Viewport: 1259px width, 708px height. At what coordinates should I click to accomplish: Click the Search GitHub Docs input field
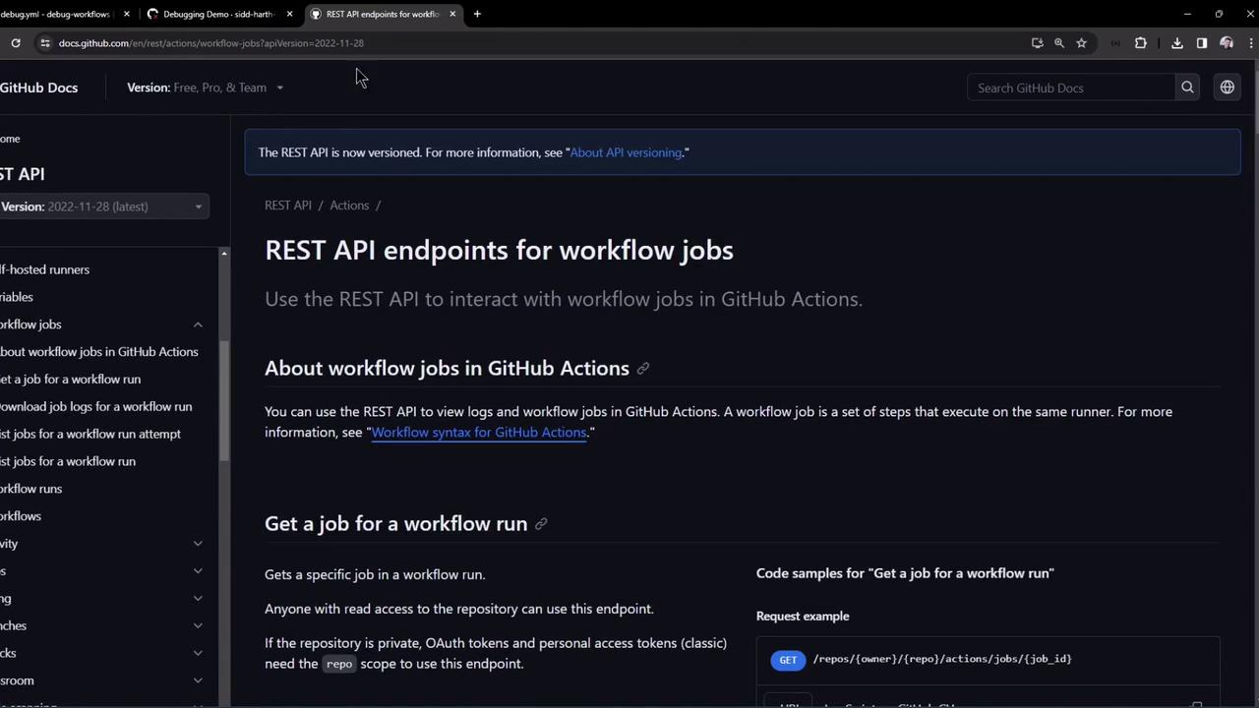(x=1071, y=88)
